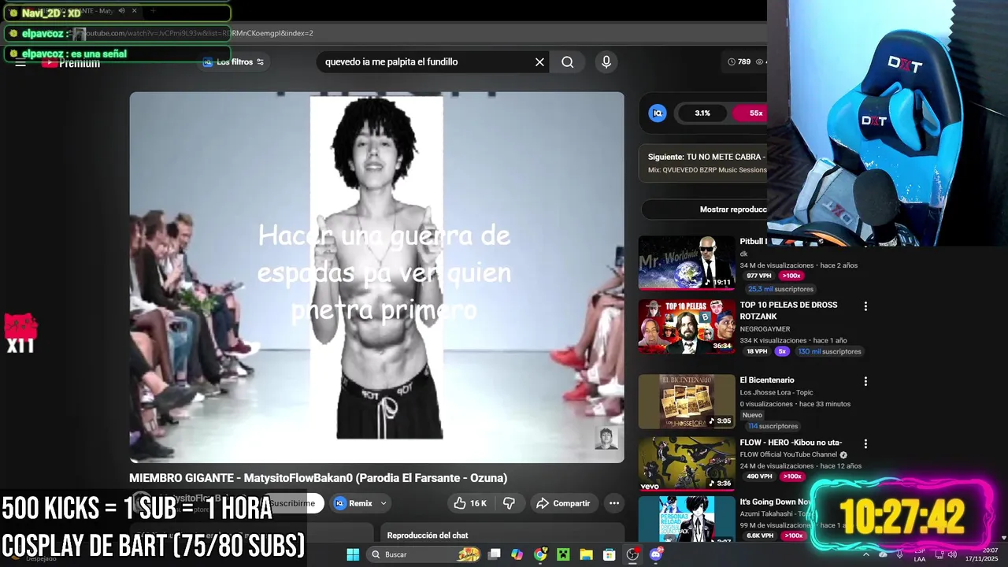Switch to OBS Studio in taskbar

[x=632, y=554]
